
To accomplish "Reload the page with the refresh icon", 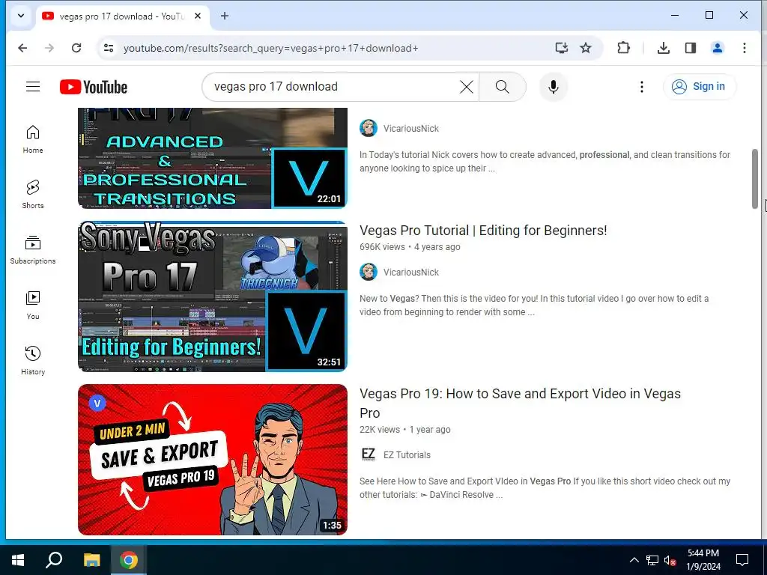I will pyautogui.click(x=76, y=48).
